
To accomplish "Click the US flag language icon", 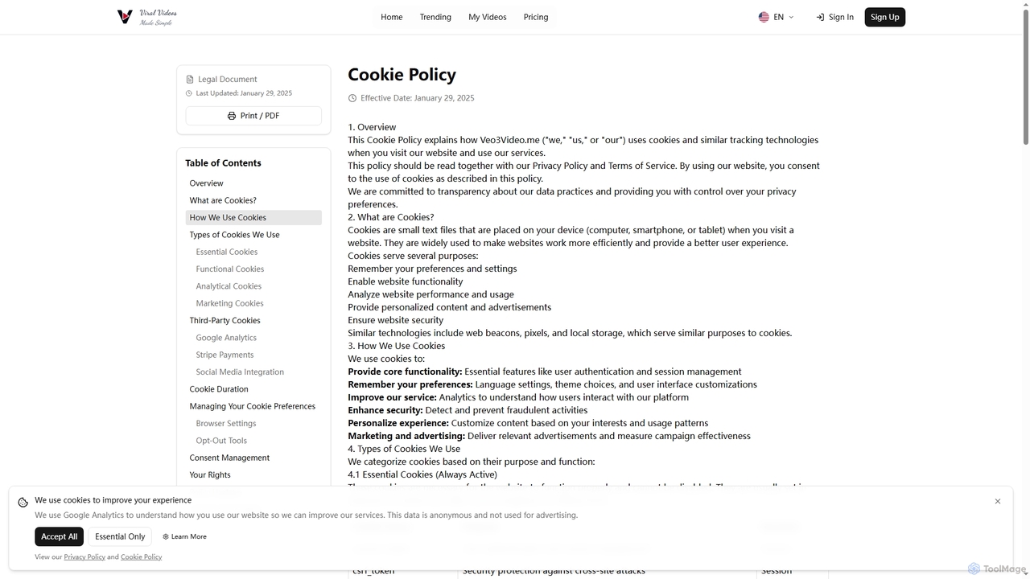I will click(764, 17).
